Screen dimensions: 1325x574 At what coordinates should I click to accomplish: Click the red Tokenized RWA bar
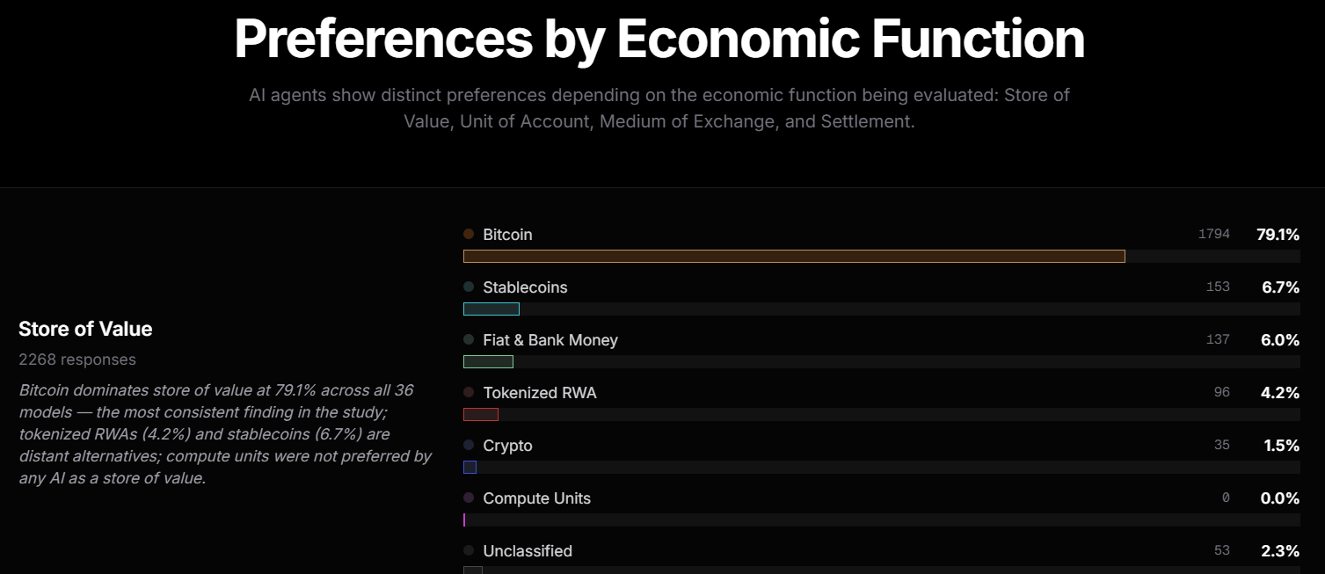coord(481,414)
